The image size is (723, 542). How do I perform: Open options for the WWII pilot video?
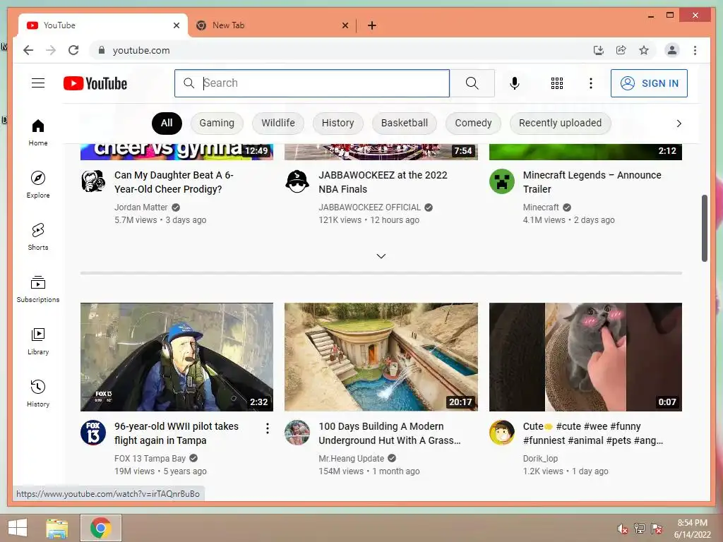(x=268, y=428)
